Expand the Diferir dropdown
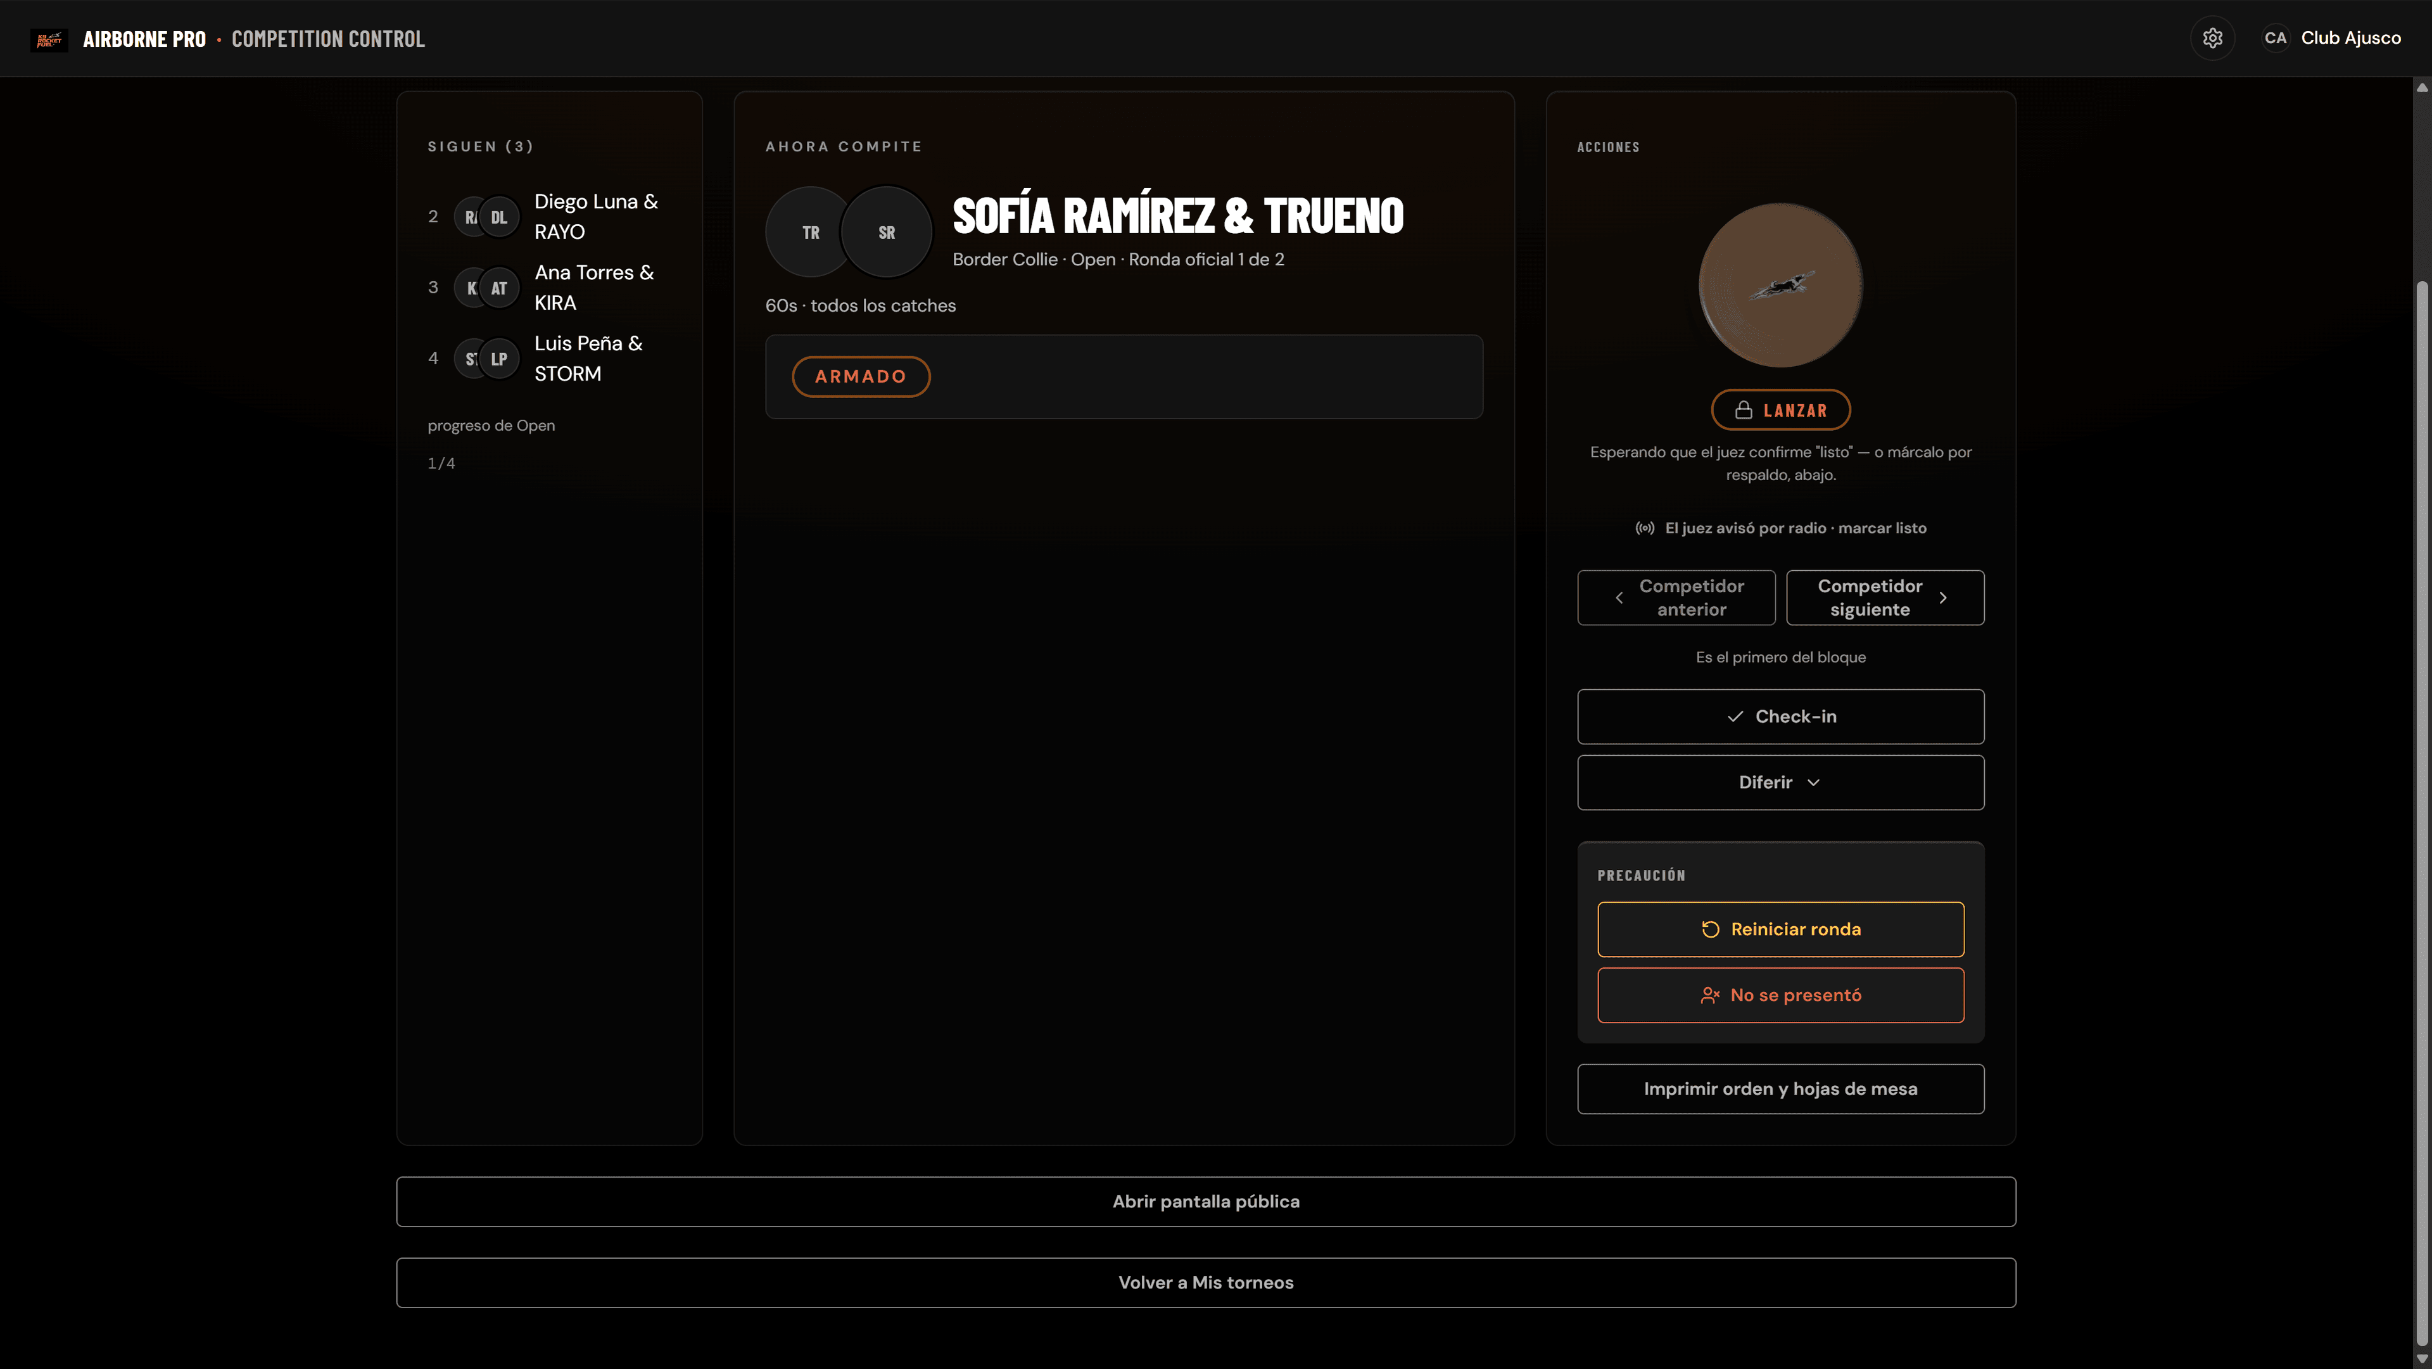2432x1369 pixels. (x=1780, y=782)
